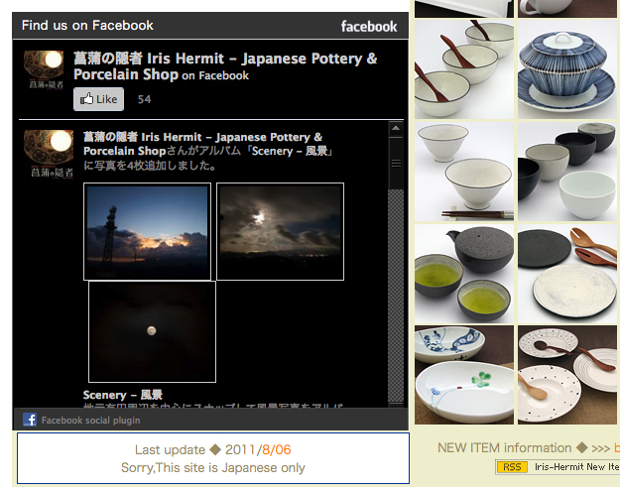620x487 pixels.
Task: Open the facebook logo link in header
Action: click(x=369, y=27)
